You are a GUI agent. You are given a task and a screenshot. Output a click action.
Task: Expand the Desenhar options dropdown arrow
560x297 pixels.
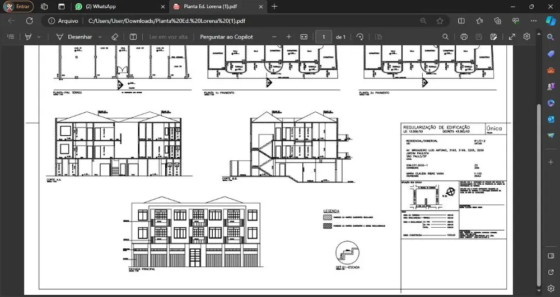tap(100, 37)
